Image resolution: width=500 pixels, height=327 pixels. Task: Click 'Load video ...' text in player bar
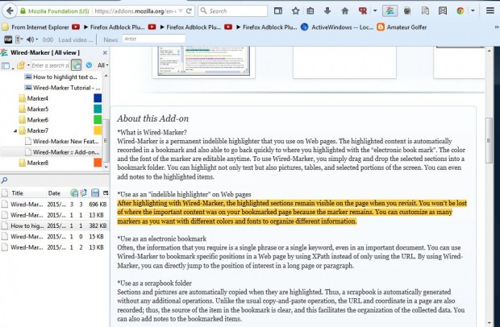point(76,39)
